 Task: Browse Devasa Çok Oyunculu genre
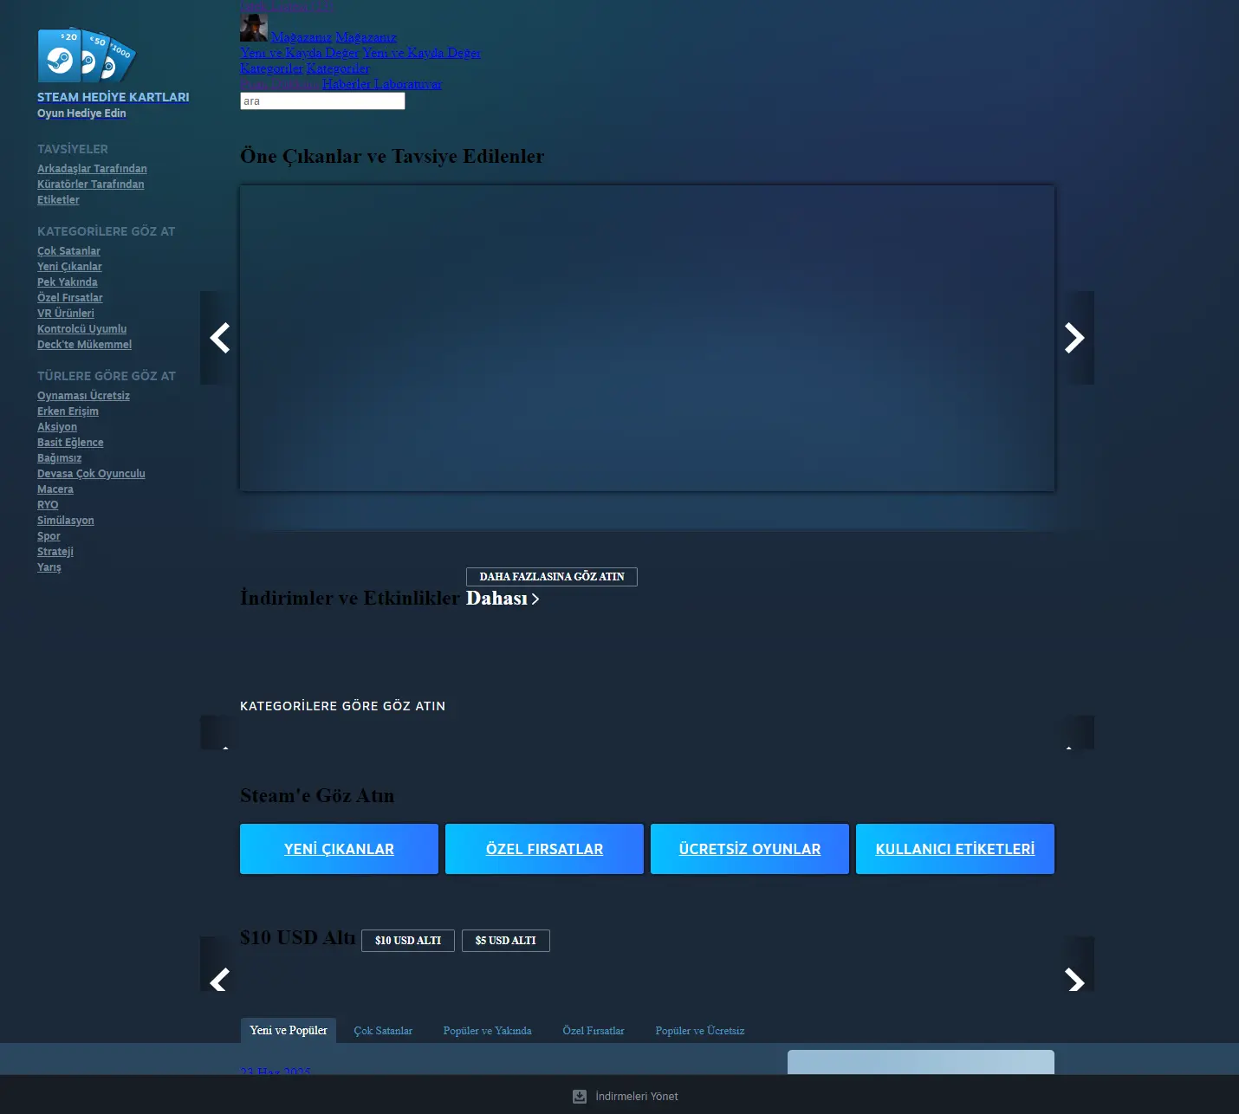coord(91,474)
